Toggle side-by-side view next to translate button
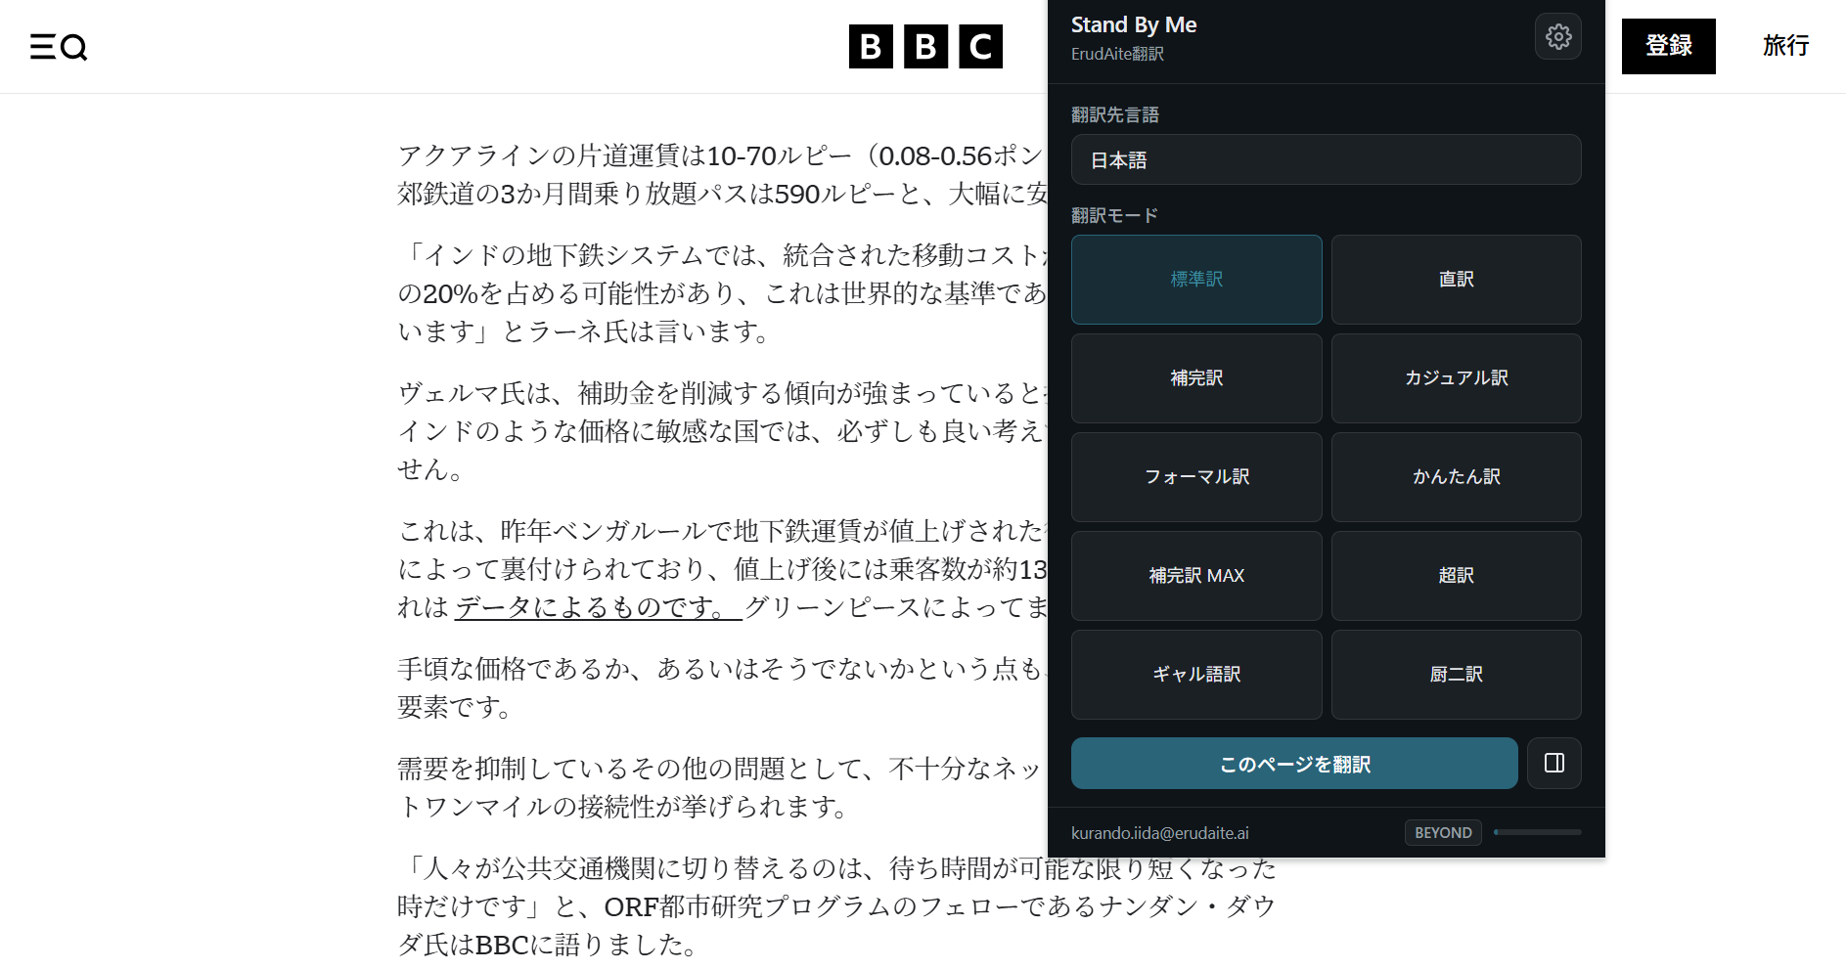 click(x=1554, y=764)
